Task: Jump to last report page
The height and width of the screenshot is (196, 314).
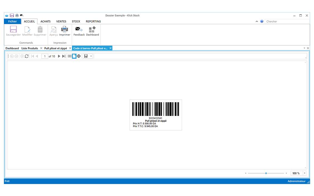Action: coord(64,56)
